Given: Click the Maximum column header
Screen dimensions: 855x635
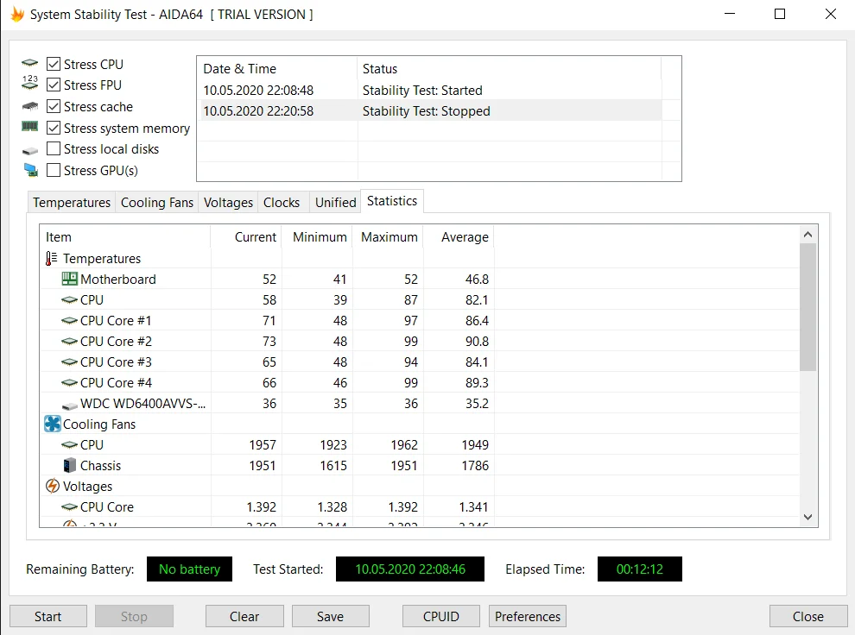Looking at the screenshot, I should tap(388, 237).
